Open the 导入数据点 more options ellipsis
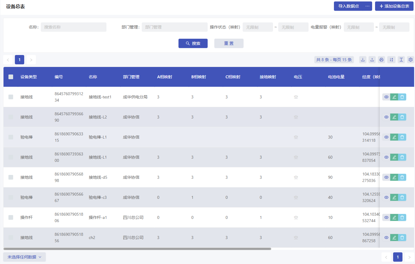The width and height of the screenshot is (415, 264). (x=367, y=6)
